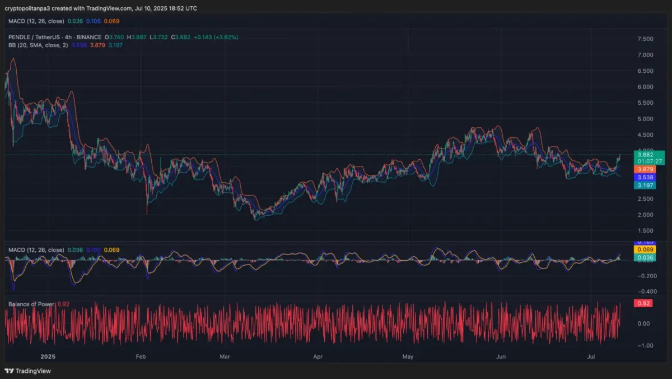
Task: Click the blue 3.538 Bollinger basis tag
Action: [645, 177]
